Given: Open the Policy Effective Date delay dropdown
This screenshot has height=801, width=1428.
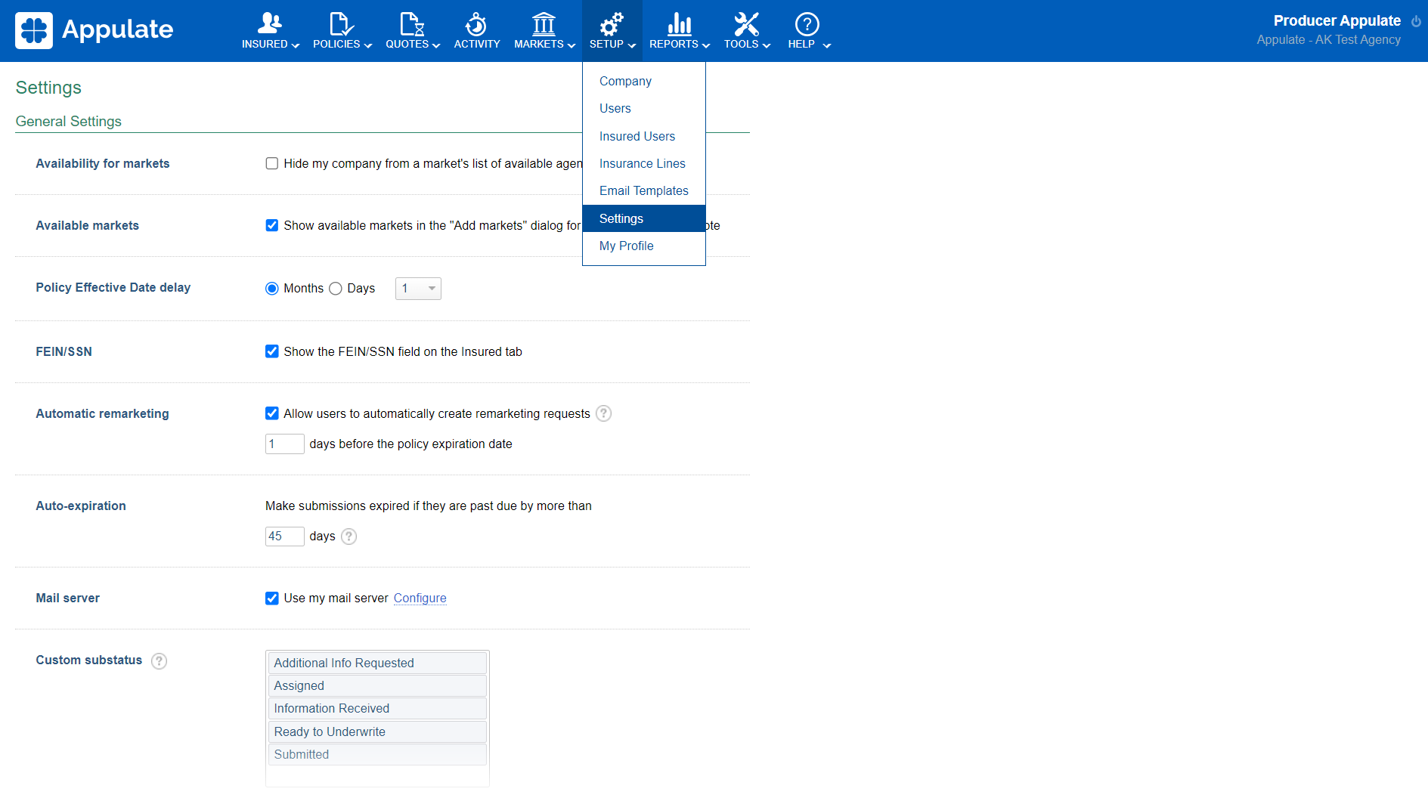Looking at the screenshot, I should 417,288.
